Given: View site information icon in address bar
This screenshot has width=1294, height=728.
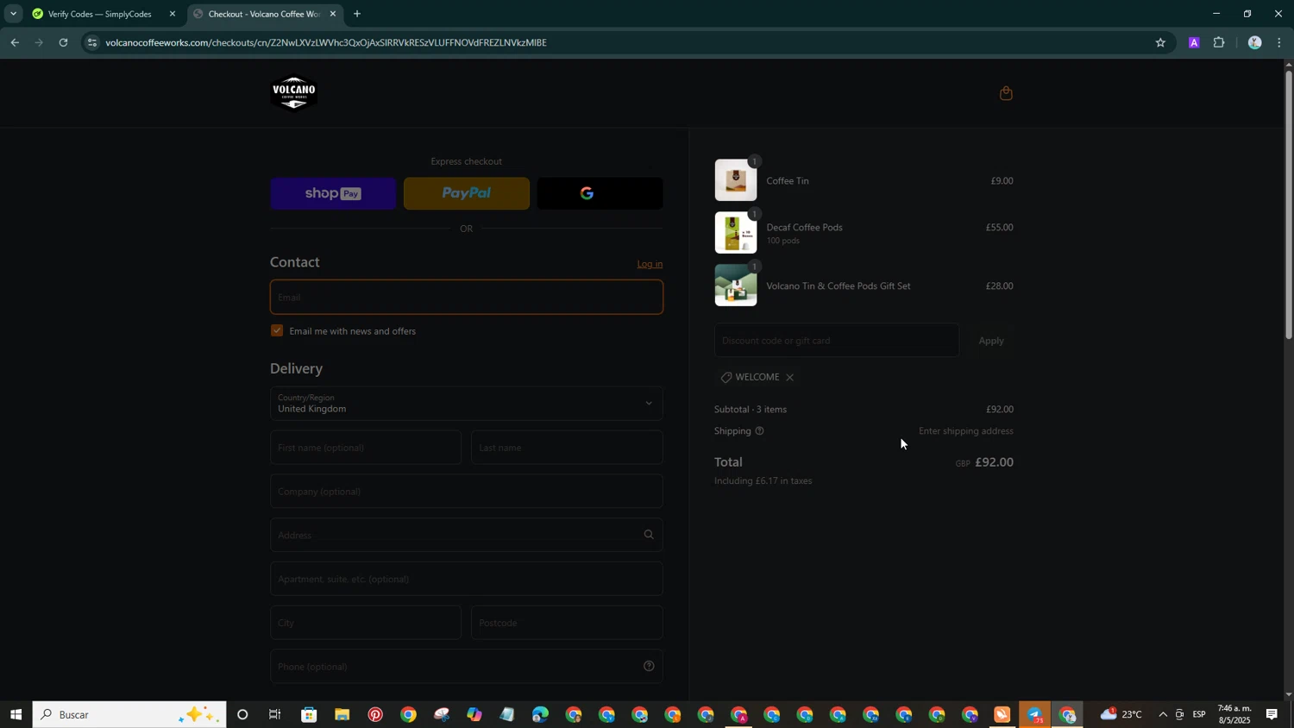Looking at the screenshot, I should (x=92, y=42).
